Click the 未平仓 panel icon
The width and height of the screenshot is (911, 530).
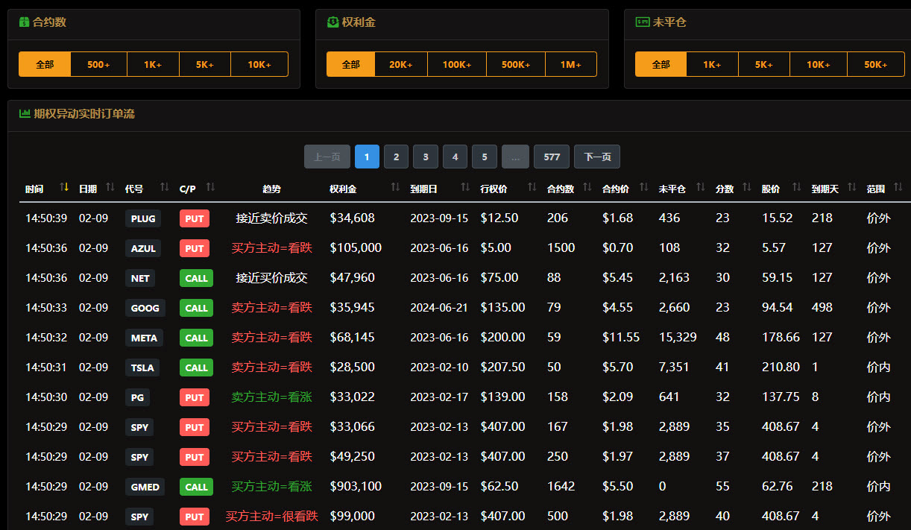[642, 22]
